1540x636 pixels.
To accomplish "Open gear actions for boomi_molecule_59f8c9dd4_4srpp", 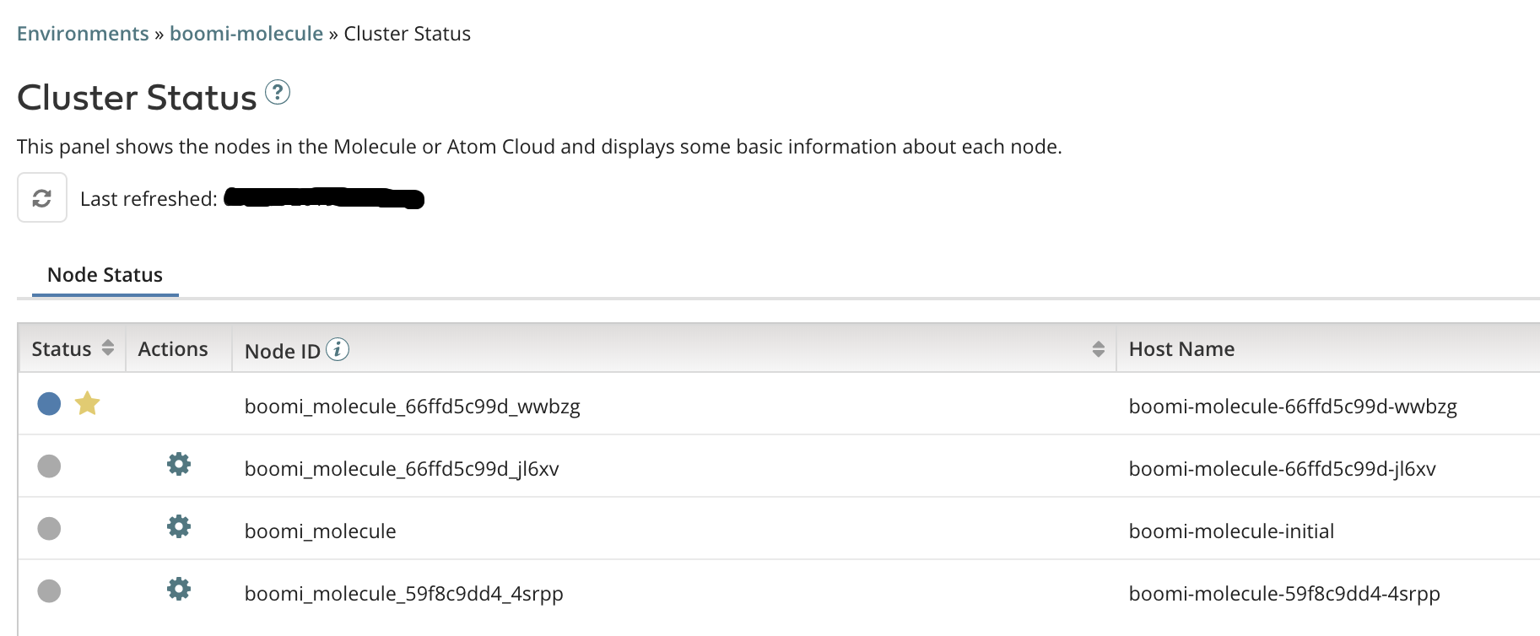I will [179, 589].
